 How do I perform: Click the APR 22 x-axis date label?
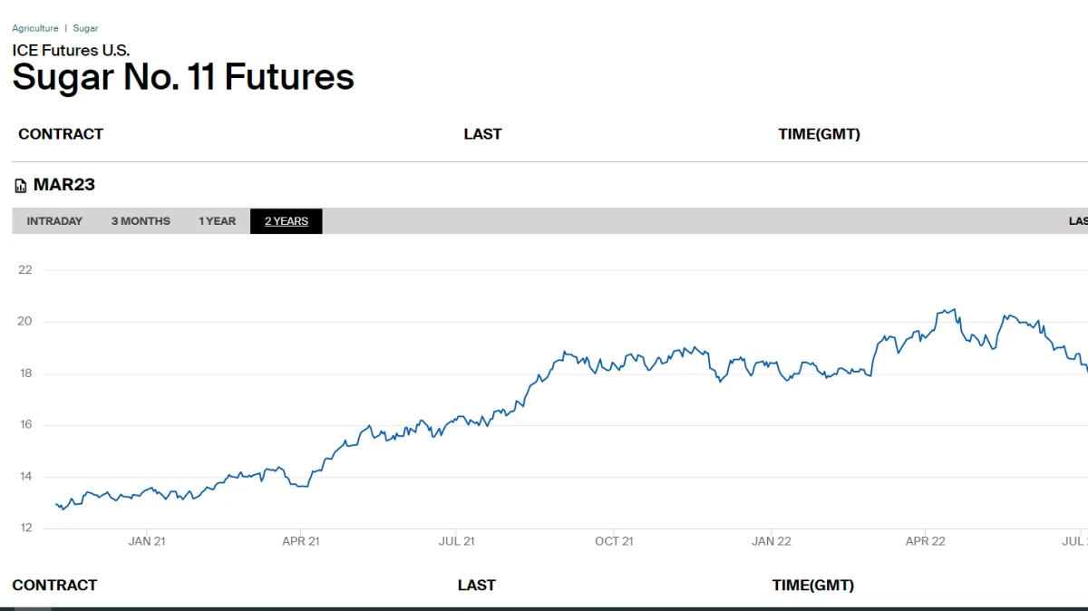coord(925,541)
